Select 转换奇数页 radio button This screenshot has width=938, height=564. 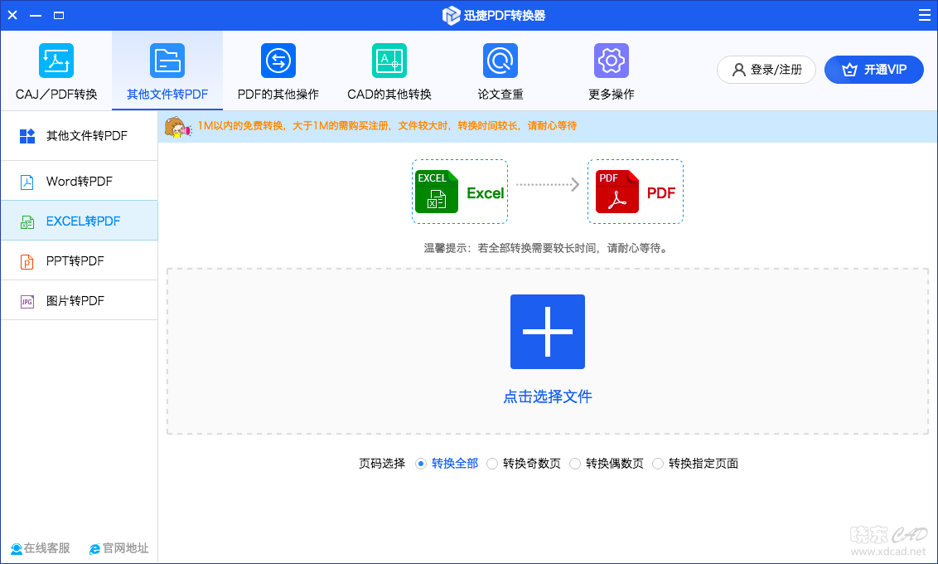491,464
